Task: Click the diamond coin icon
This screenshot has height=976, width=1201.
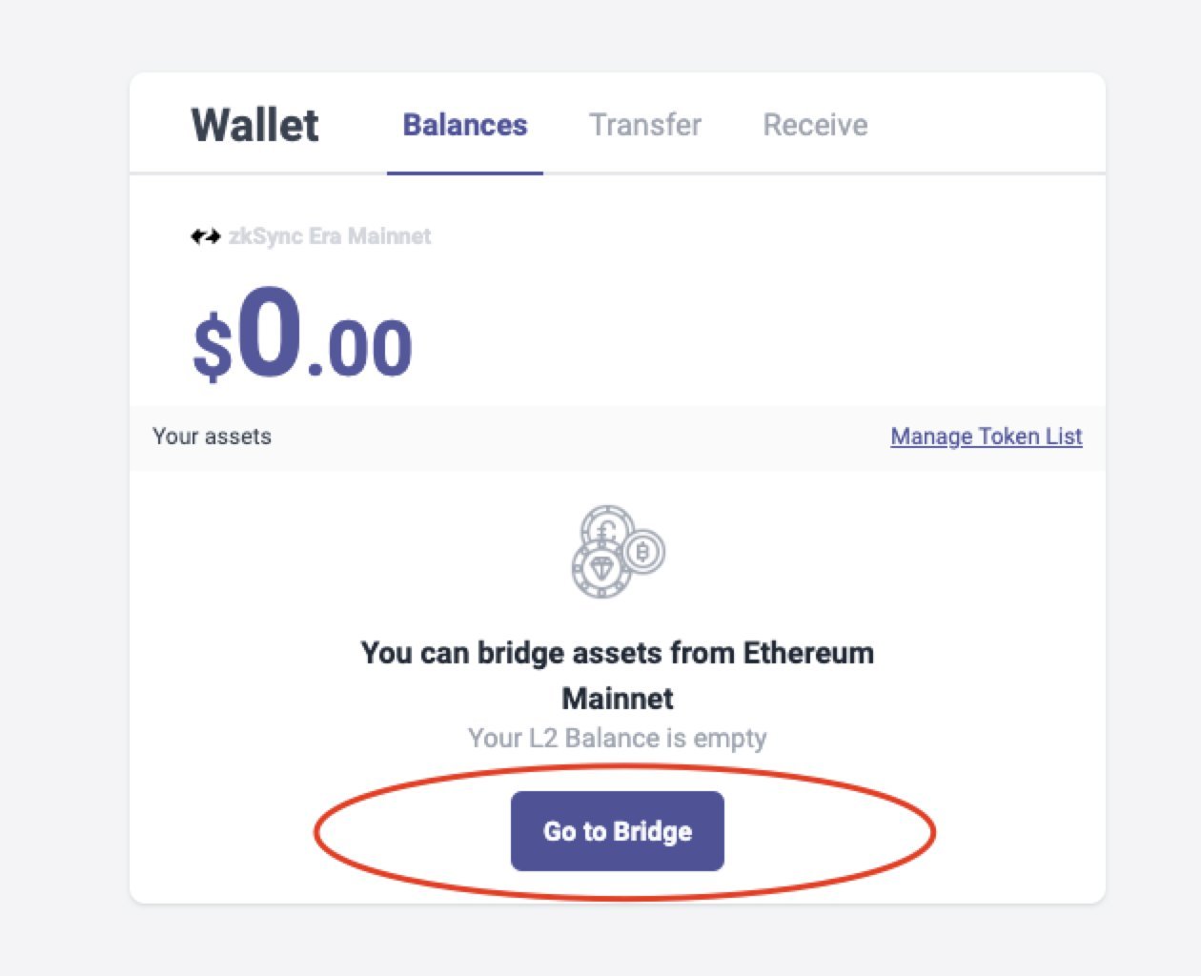Action: coord(600,570)
